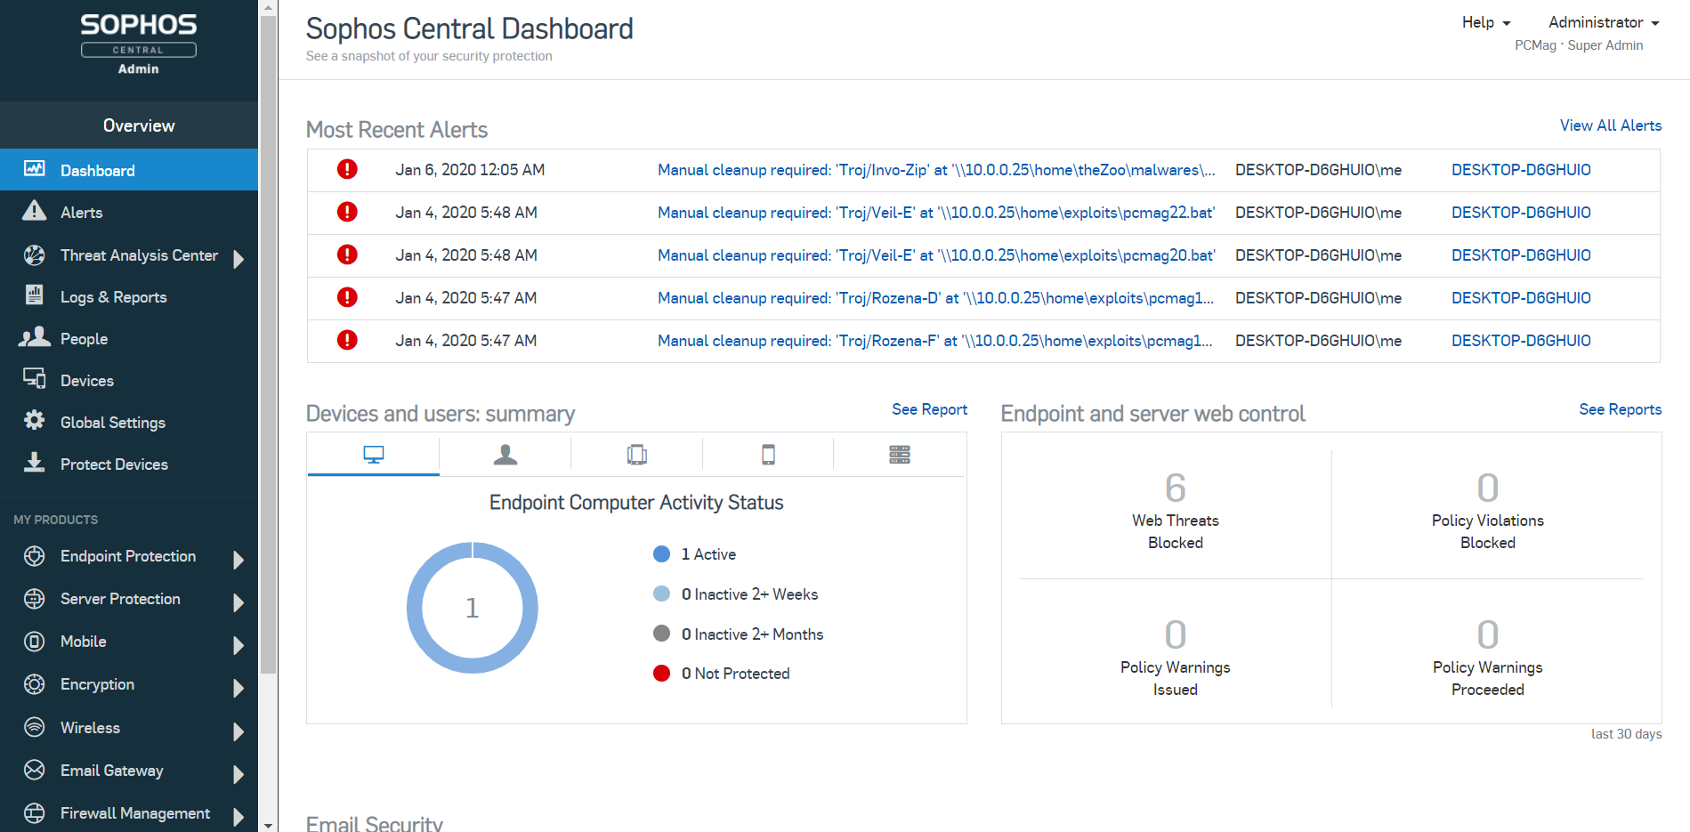The image size is (1690, 832).
Task: Open the Troj/Rozena-F manual cleanup alert
Action: tap(935, 341)
